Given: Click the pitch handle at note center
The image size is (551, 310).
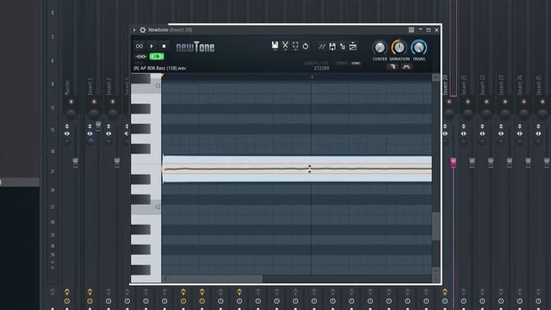Looking at the screenshot, I should (x=310, y=169).
